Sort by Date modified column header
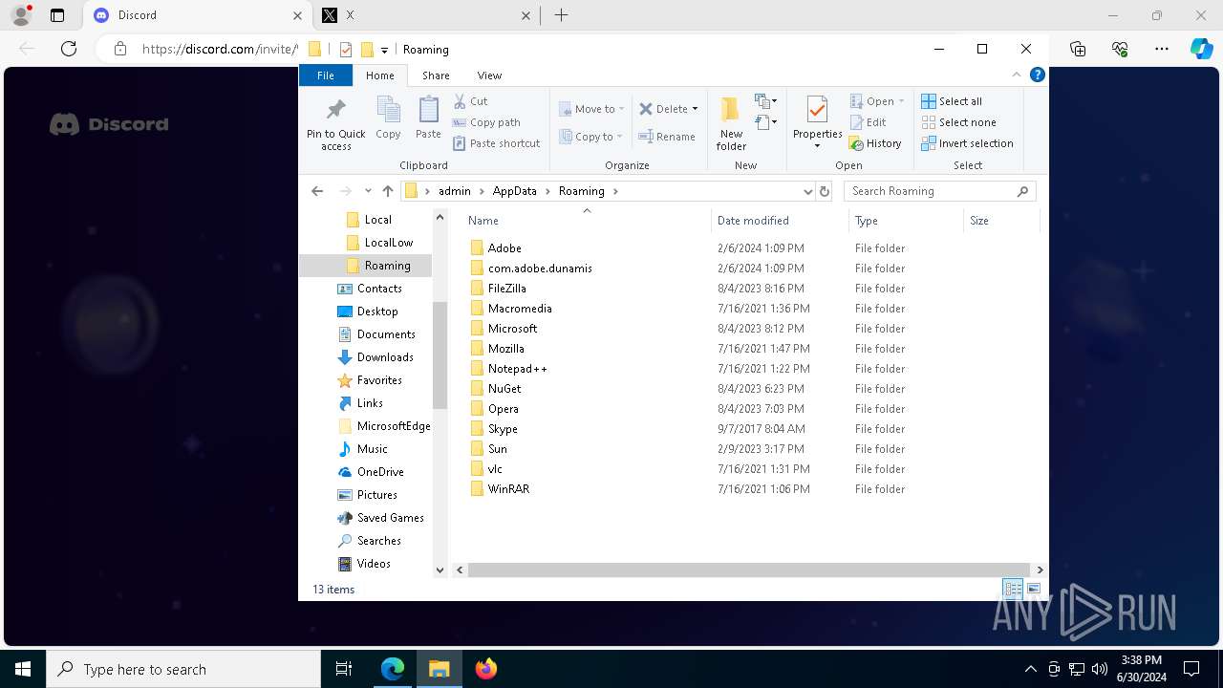1223x688 pixels. 780,221
